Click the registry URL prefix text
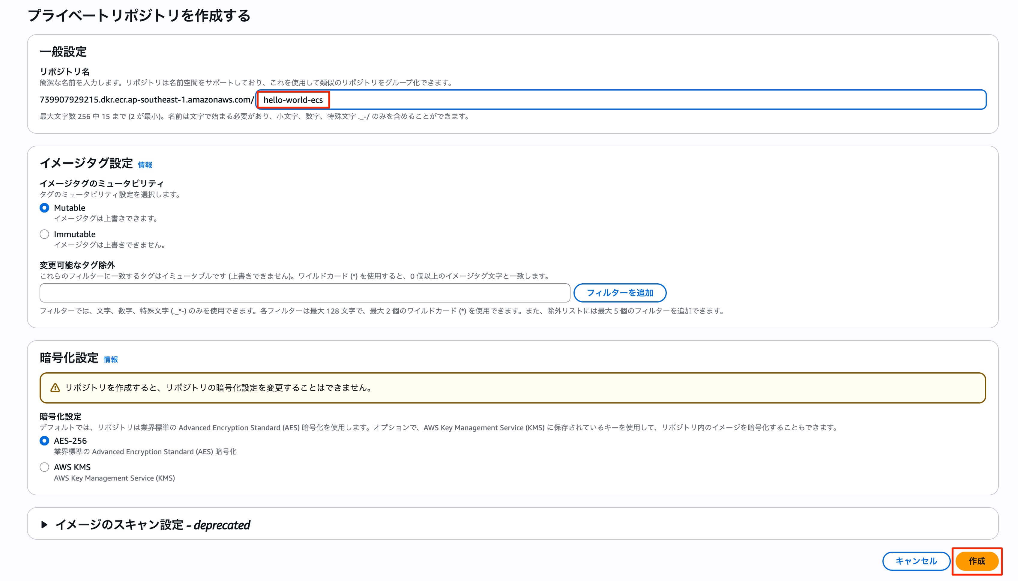Image resolution: width=1018 pixels, height=581 pixels. (146, 100)
